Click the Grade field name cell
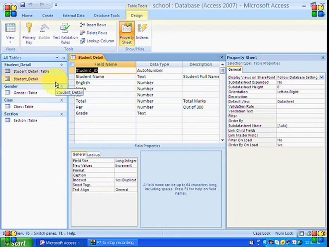This screenshot has width=329, height=247. (105, 114)
